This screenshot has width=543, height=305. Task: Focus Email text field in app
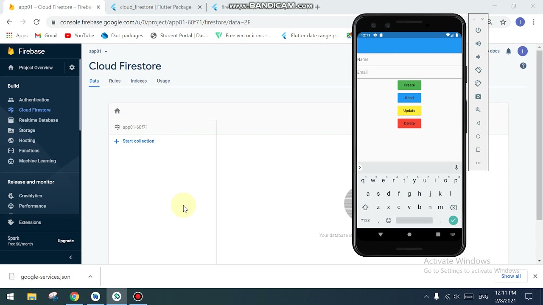click(x=409, y=72)
